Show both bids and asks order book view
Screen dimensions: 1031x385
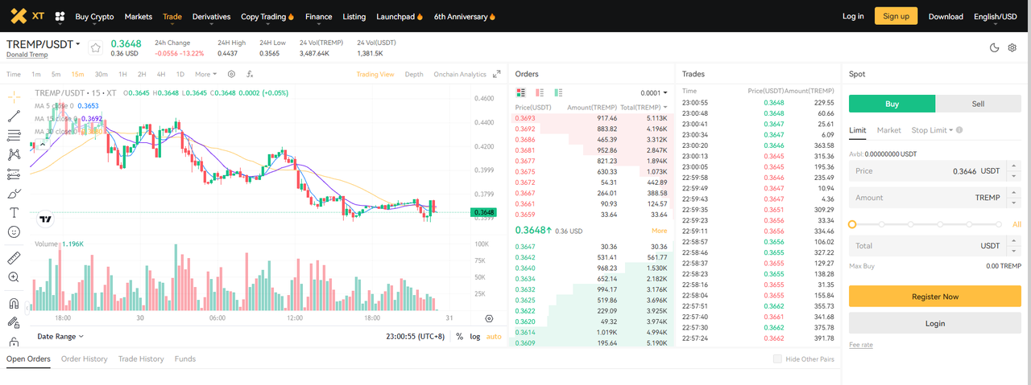pyautogui.click(x=520, y=93)
